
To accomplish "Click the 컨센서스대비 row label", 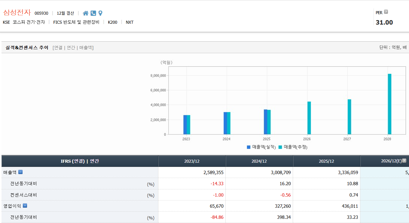I will click(x=23, y=195).
